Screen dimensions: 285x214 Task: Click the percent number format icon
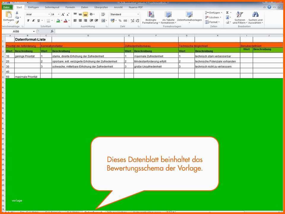tap(120, 21)
